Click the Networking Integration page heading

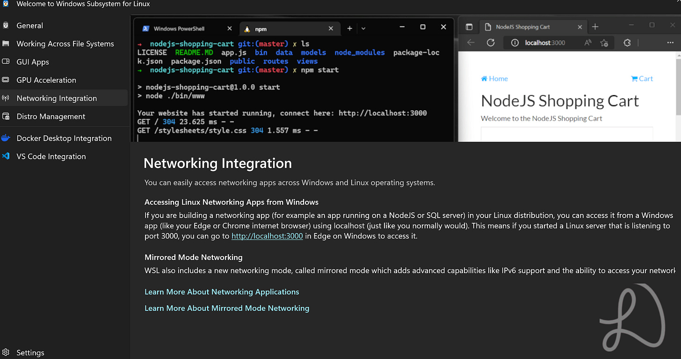coord(217,163)
